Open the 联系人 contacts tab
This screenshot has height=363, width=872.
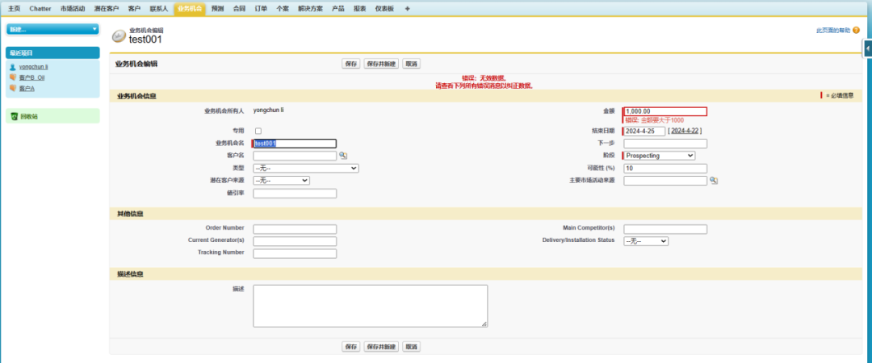pyautogui.click(x=158, y=9)
